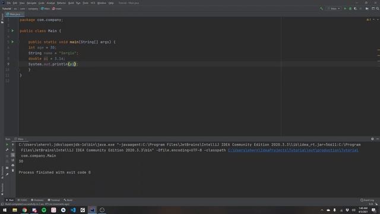Screen dimensions: 380x214
Task: Click the Stop icon in top toolbar
Action: (360, 8)
